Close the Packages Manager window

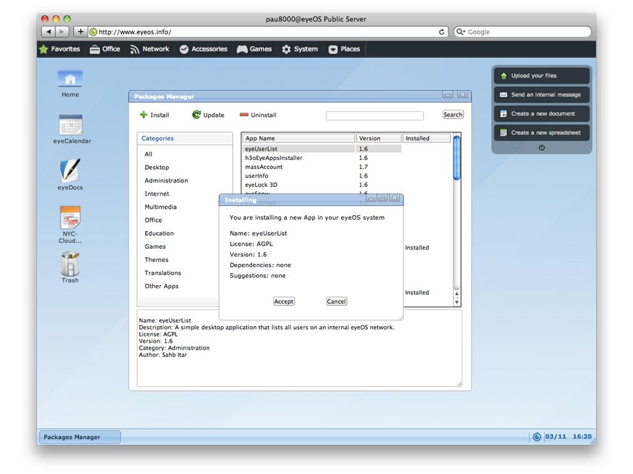point(463,95)
